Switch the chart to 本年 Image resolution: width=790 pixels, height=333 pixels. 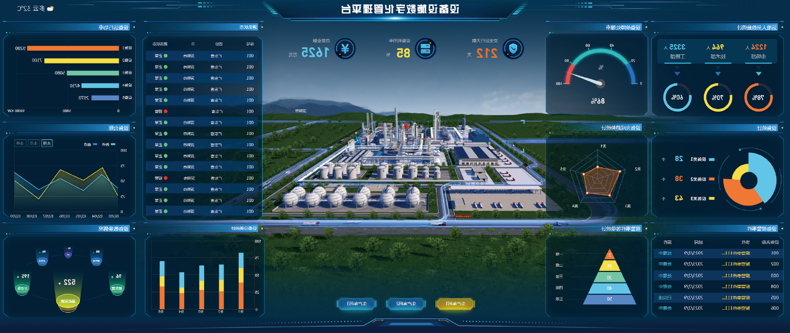click(20, 143)
